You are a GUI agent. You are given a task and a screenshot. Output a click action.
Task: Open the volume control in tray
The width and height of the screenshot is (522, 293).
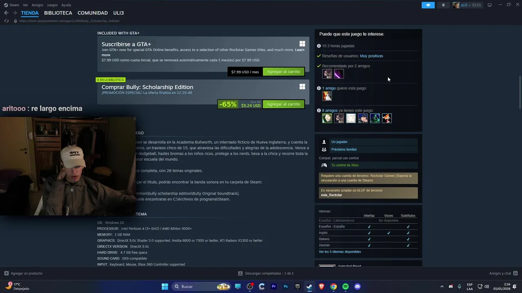pos(487,286)
